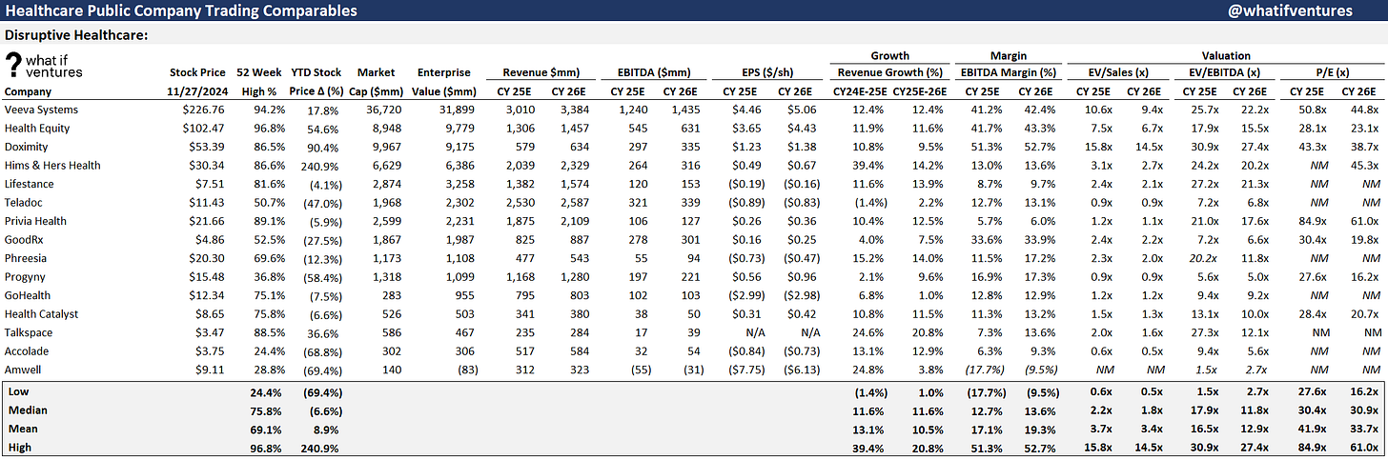This screenshot has width=1388, height=460.
Task: Select the Privia Health company name
Action: click(x=35, y=221)
